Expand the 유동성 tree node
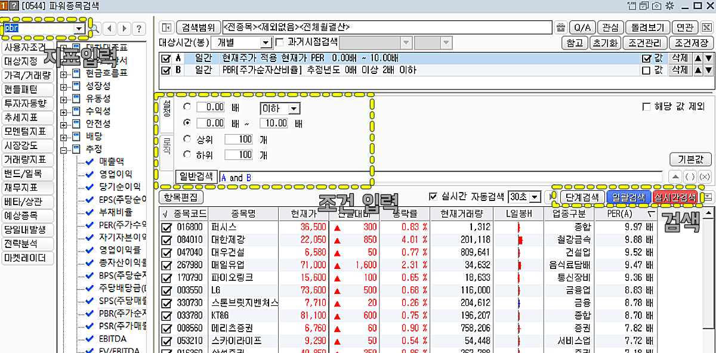 click(x=64, y=99)
